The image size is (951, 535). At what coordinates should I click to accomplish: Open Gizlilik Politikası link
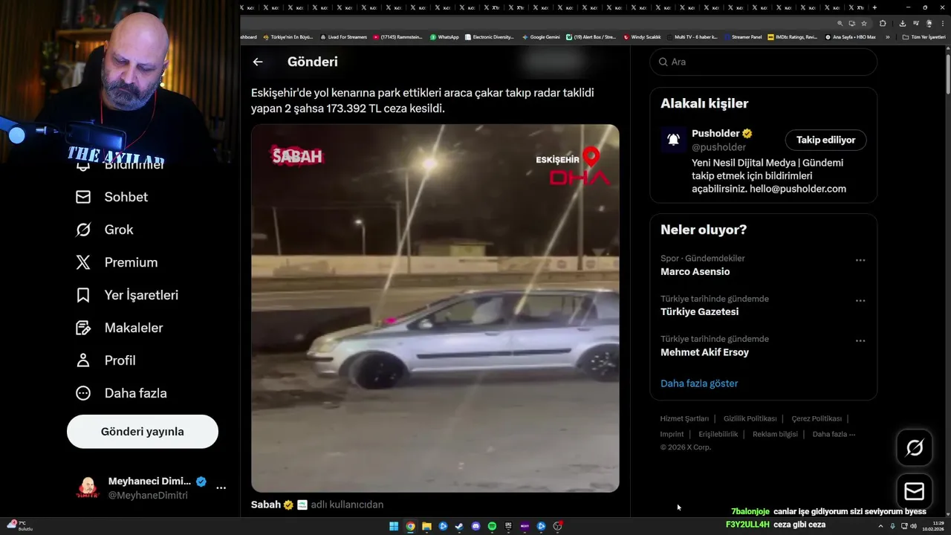pos(750,418)
